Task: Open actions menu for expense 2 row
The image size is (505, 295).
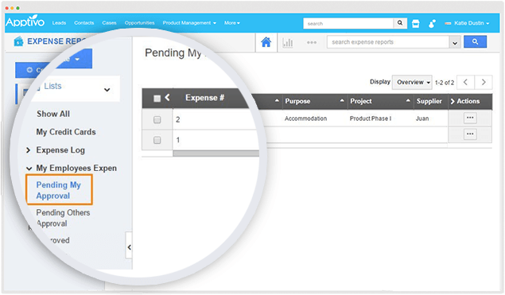Action: [470, 118]
